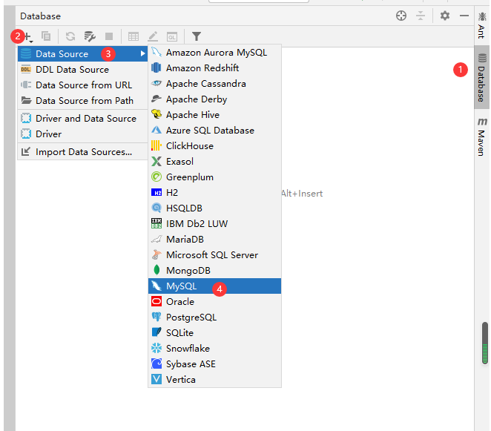The width and height of the screenshot is (491, 431).
Task: Pick Amazon Aurora MySQL
Action: coord(214,53)
